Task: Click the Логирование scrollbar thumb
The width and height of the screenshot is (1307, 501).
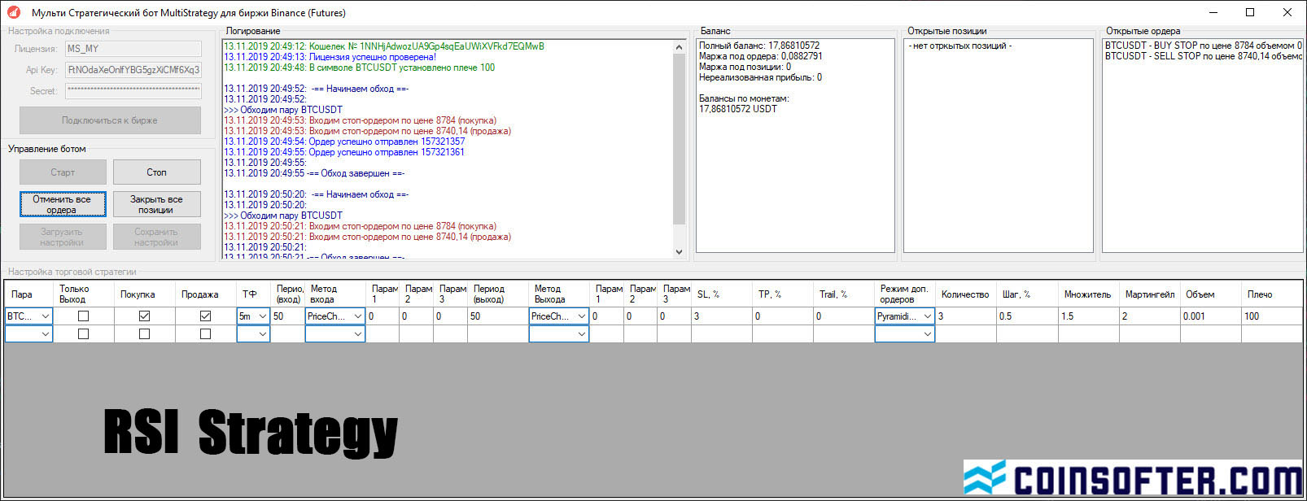Action: 680,139
